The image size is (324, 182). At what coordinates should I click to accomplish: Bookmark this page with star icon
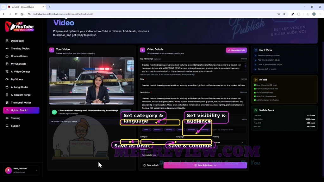coord(284,14)
